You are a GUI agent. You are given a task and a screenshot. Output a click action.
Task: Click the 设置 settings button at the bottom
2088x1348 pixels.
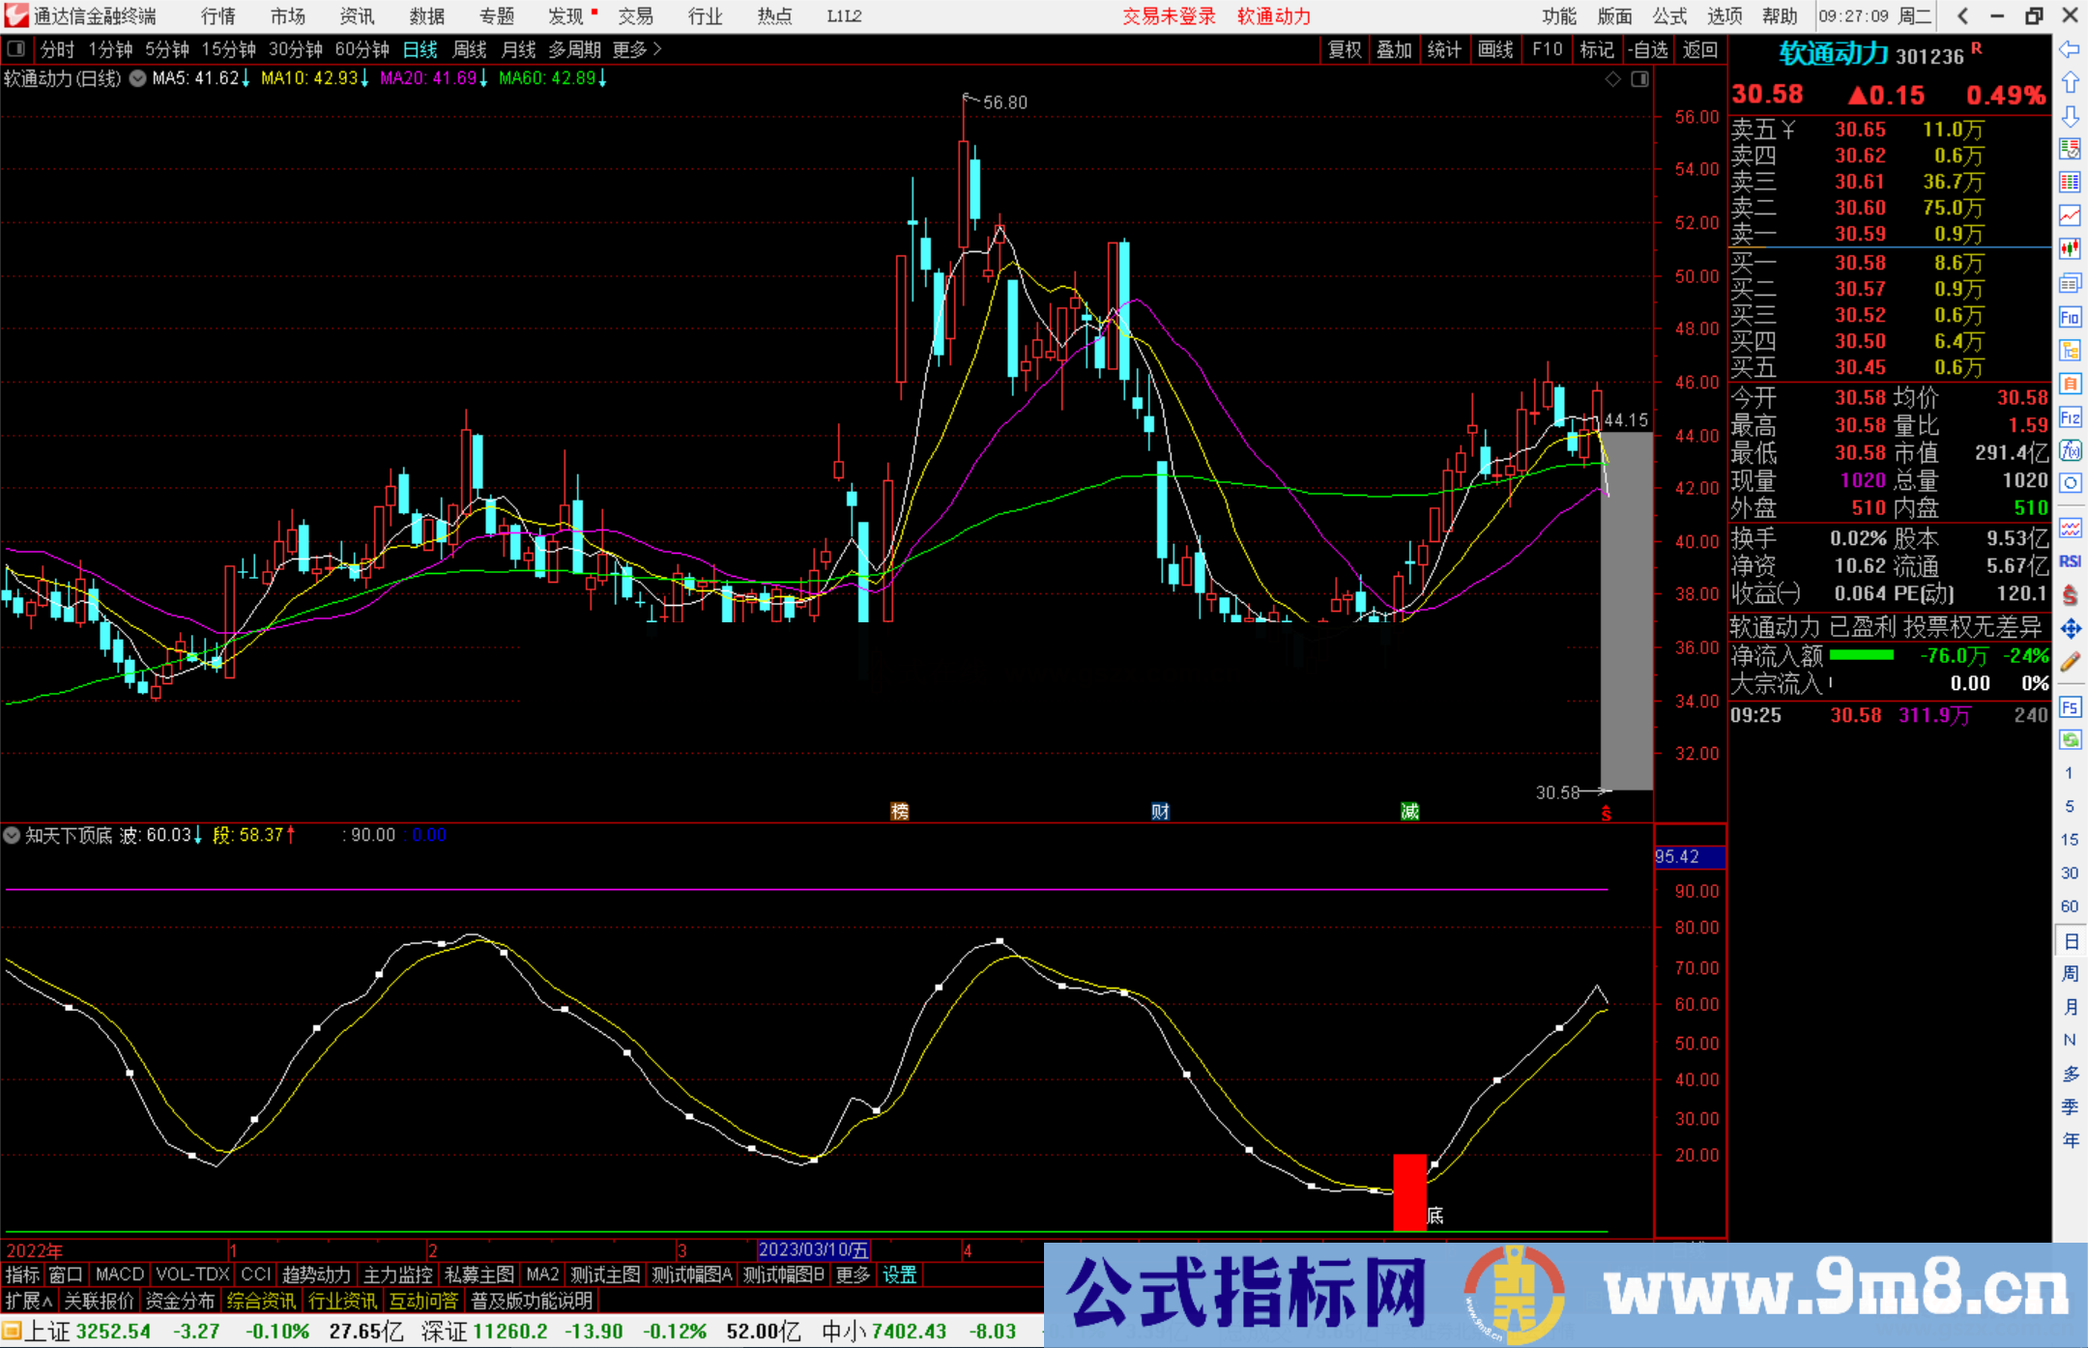[x=899, y=1275]
